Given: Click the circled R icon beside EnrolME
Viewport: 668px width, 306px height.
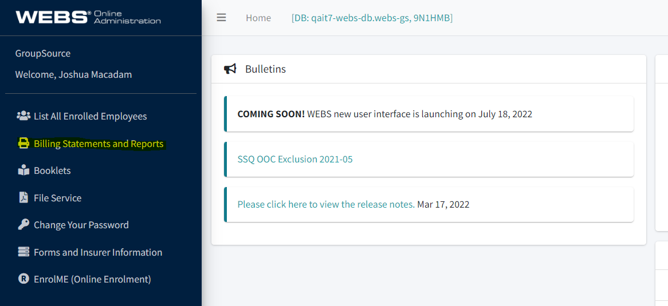Looking at the screenshot, I should [x=23, y=279].
